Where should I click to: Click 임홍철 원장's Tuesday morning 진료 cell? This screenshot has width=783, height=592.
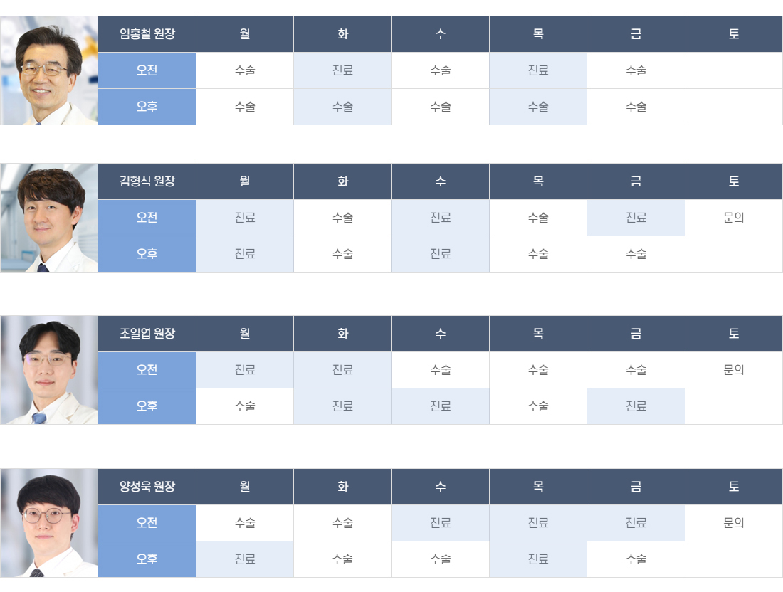pos(342,70)
